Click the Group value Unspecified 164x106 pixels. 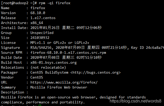[x=42, y=33]
